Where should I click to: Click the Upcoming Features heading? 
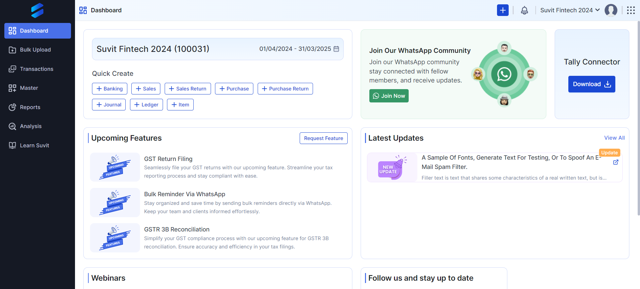click(126, 138)
